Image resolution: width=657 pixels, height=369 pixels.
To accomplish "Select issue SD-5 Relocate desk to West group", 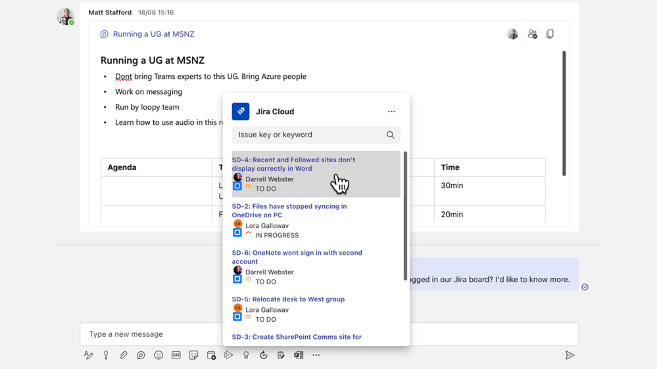I will (x=316, y=309).
